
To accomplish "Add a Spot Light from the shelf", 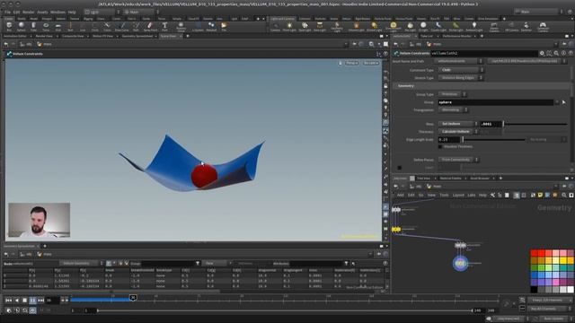I will point(305,26).
